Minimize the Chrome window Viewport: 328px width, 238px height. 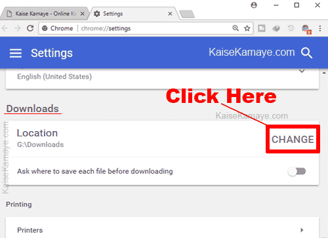point(276,5)
